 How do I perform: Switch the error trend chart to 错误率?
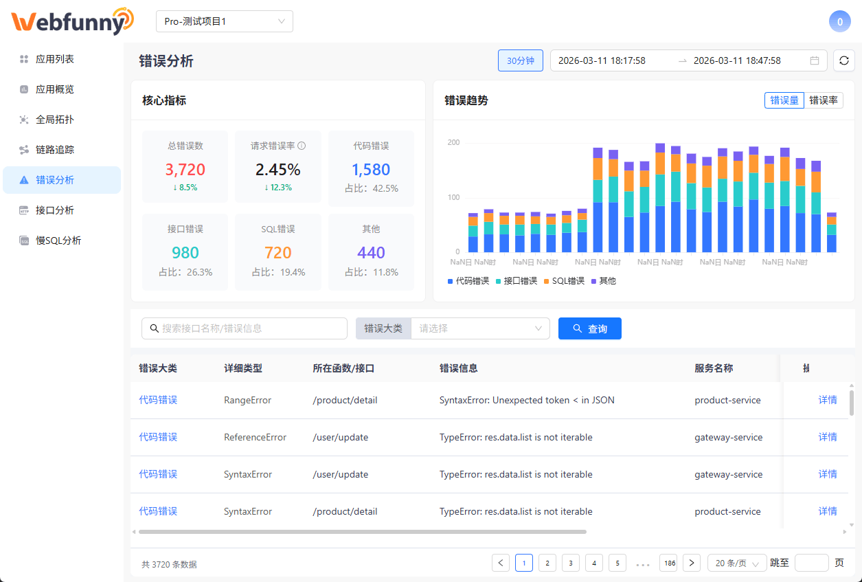[824, 100]
